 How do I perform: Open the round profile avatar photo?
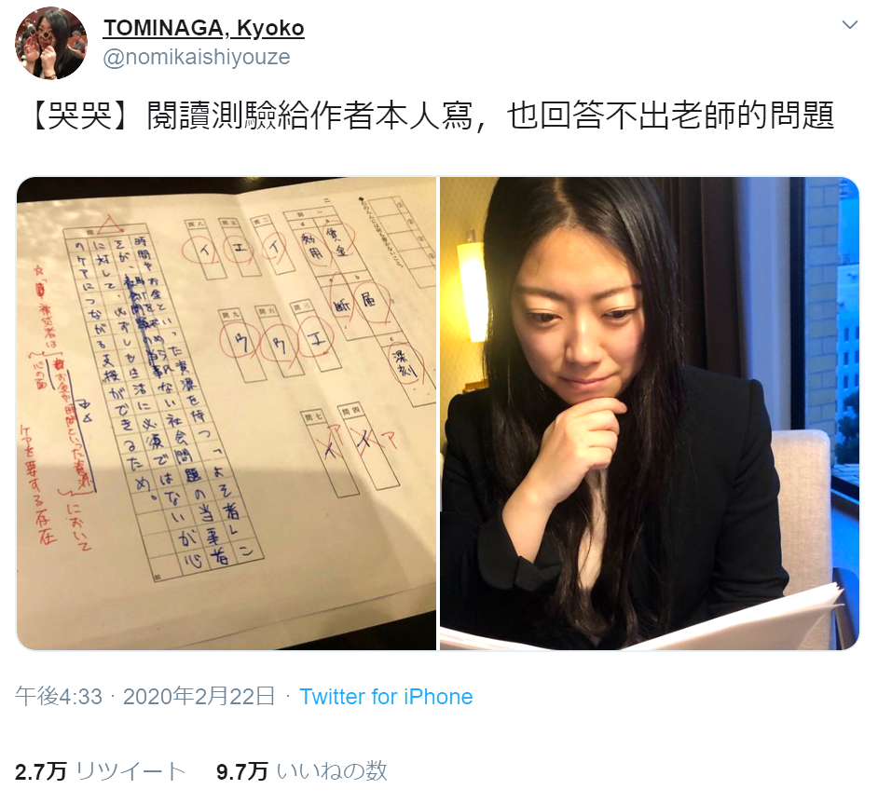click(51, 43)
